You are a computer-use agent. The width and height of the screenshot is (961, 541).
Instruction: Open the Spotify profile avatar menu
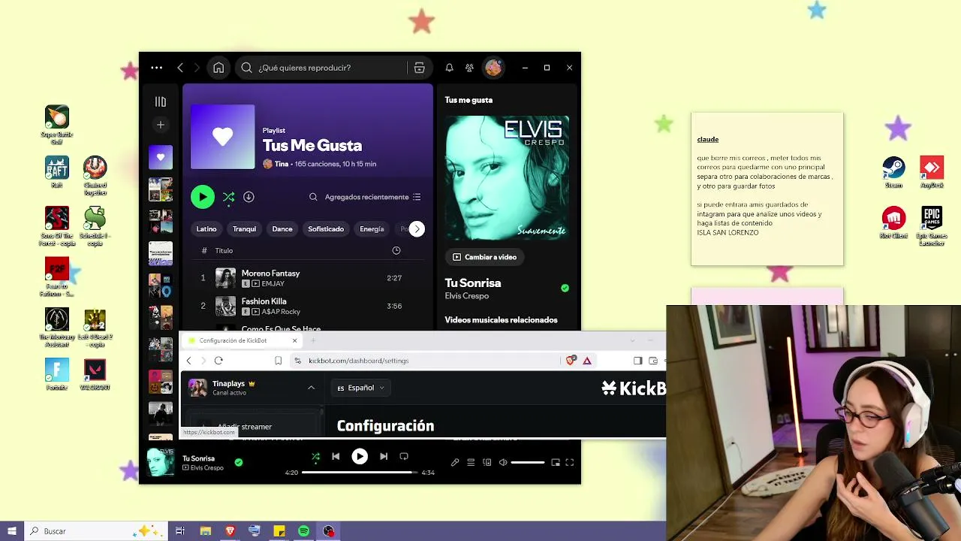(493, 68)
